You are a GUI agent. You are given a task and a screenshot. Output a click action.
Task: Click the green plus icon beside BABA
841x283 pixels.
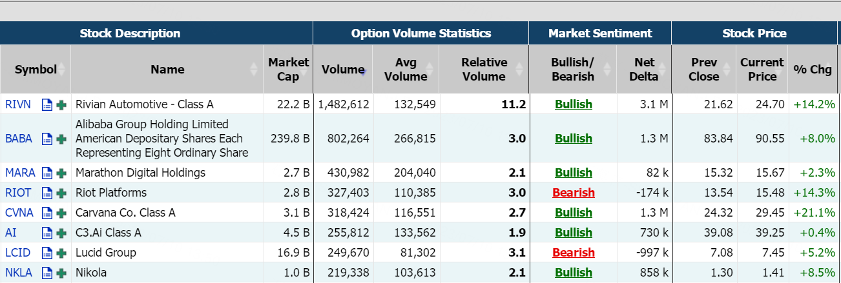(61, 139)
